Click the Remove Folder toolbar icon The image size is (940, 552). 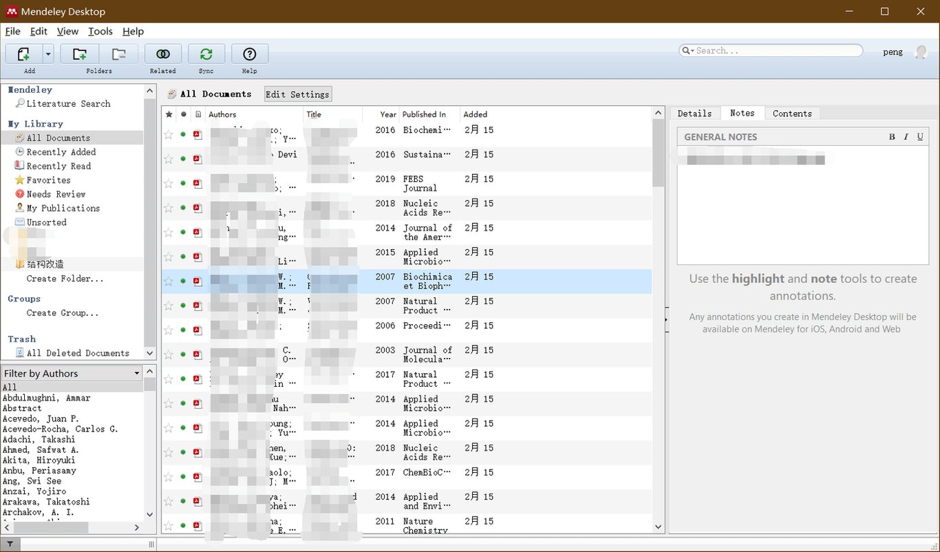(x=118, y=54)
